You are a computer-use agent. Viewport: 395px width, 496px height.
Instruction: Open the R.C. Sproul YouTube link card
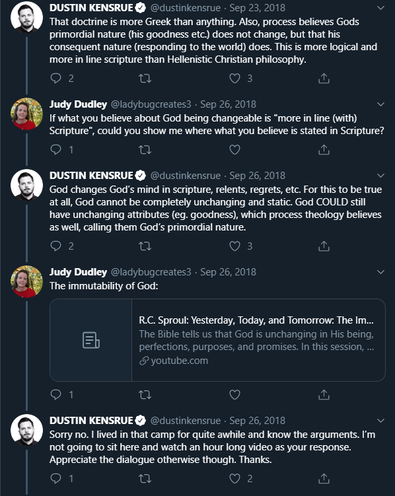217,340
